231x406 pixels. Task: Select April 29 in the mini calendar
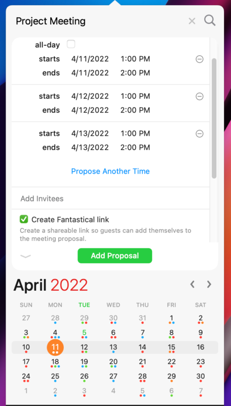pyautogui.click(x=172, y=377)
